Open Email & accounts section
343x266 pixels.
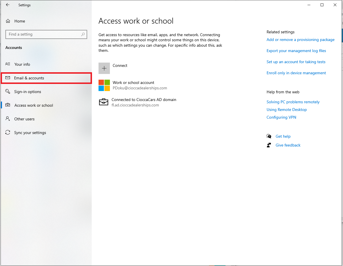(46, 78)
